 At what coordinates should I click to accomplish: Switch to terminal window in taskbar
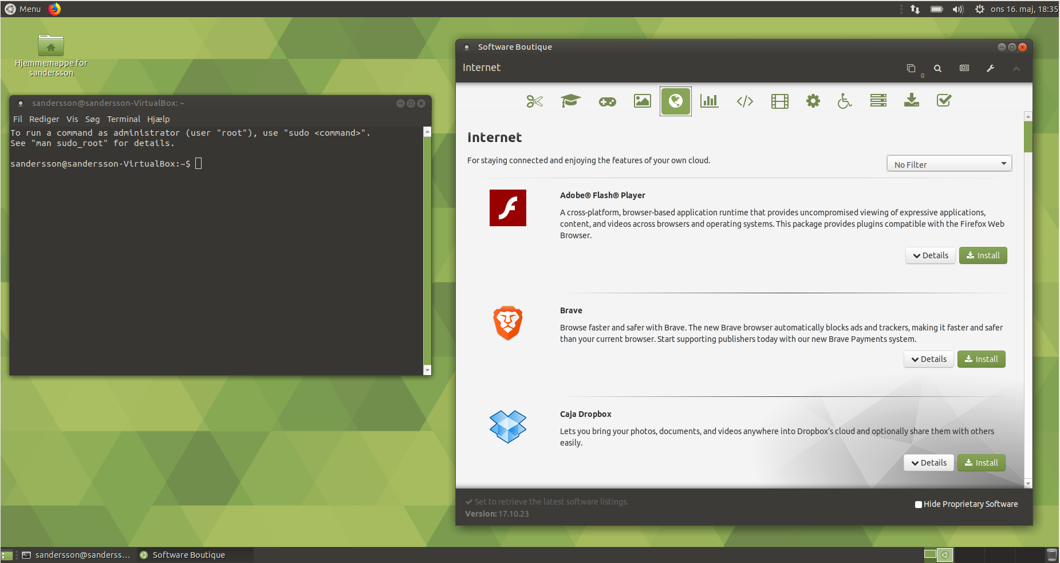click(76, 555)
